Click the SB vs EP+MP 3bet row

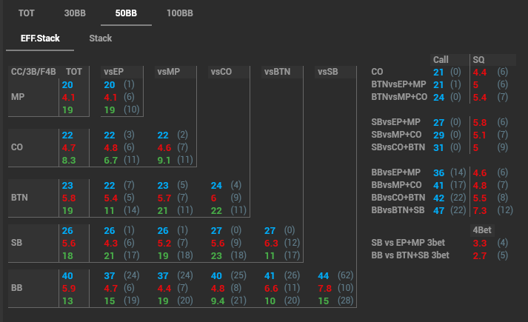(x=409, y=242)
